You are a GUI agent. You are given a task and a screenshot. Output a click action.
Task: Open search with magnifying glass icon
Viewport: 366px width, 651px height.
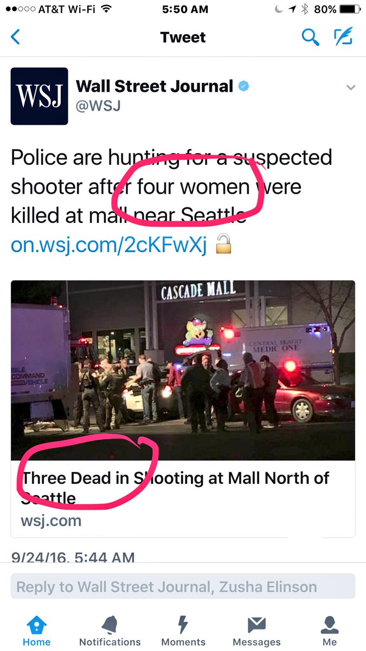(310, 37)
